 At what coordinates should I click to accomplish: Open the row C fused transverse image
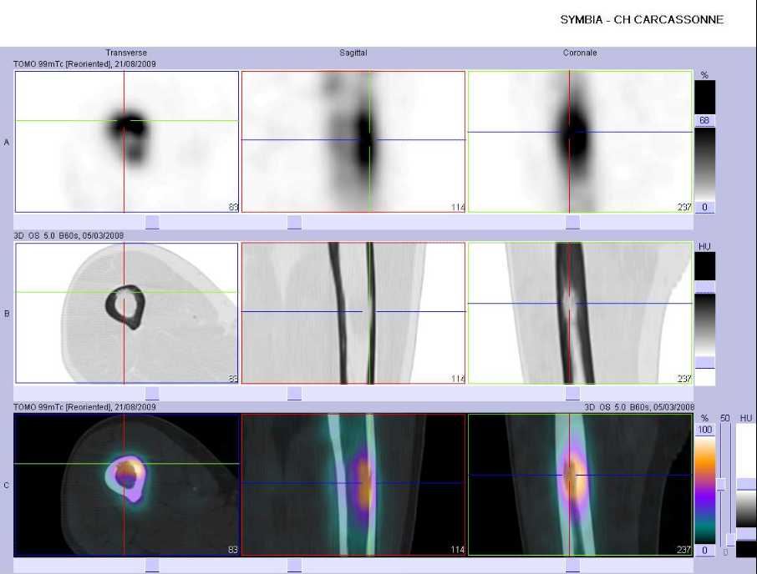click(127, 485)
